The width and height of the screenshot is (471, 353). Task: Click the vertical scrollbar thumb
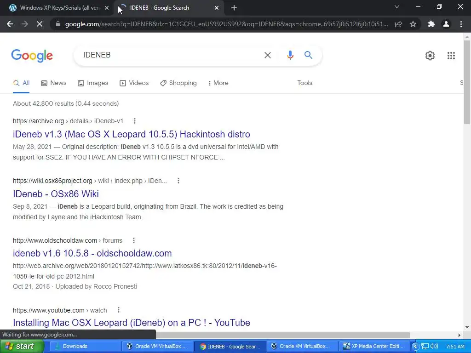467,82
